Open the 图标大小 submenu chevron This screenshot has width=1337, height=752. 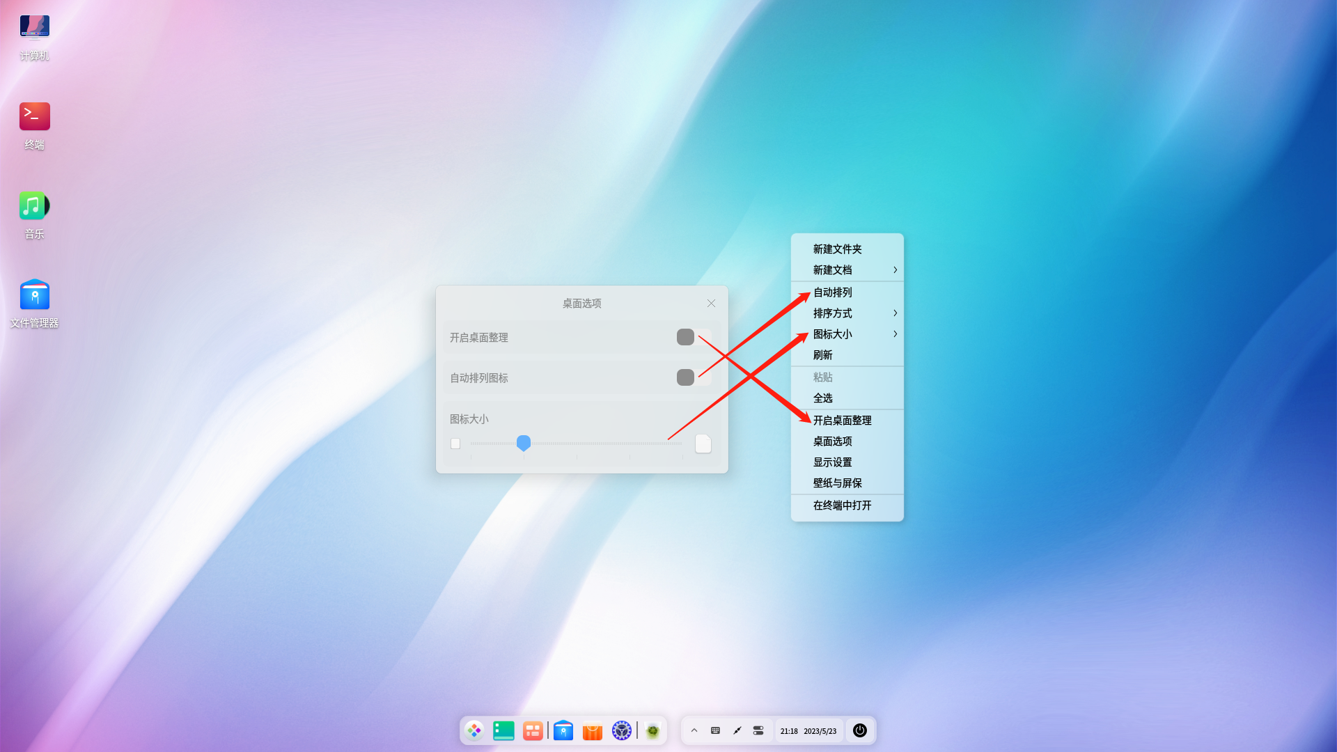click(x=896, y=334)
